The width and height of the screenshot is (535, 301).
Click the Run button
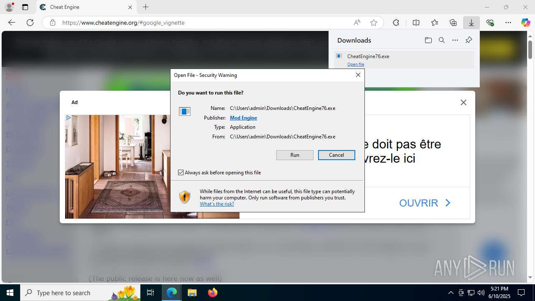click(x=295, y=155)
